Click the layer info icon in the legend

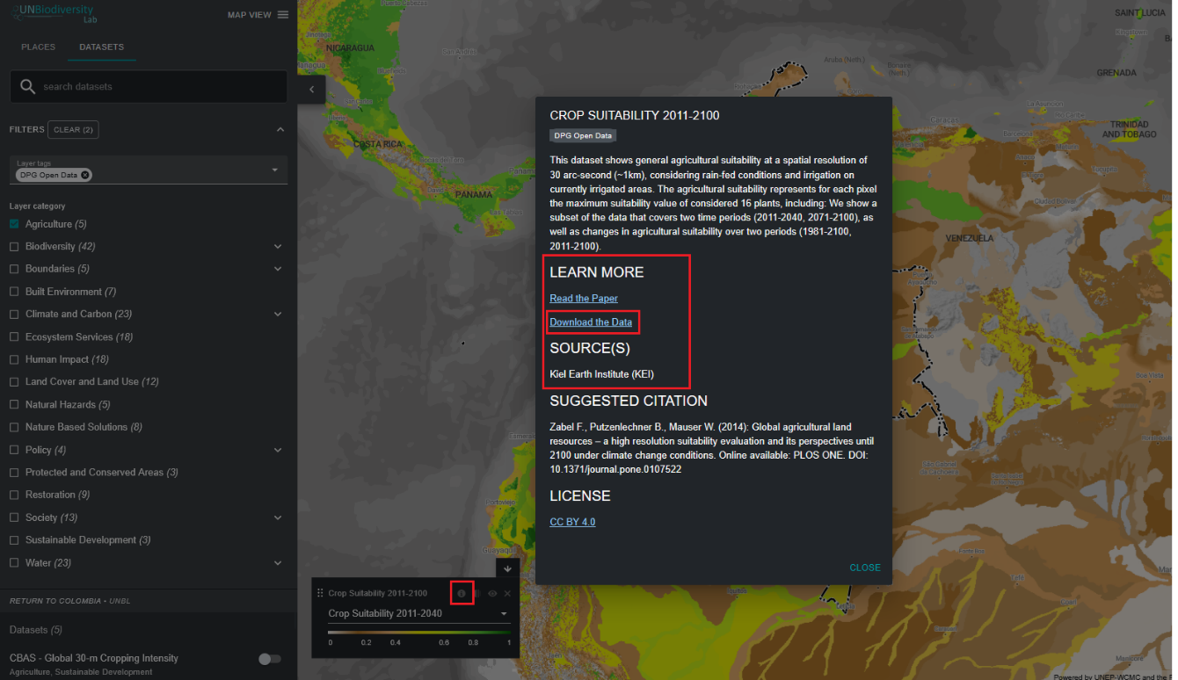pyautogui.click(x=462, y=593)
